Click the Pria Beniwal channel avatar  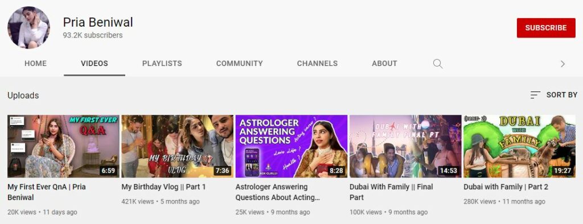[x=28, y=27]
